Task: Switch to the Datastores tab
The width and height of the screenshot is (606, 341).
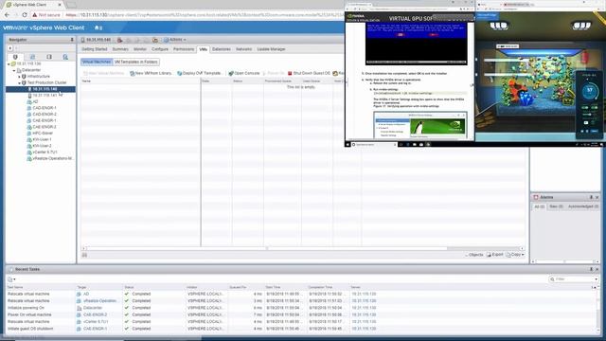Action: 222,49
